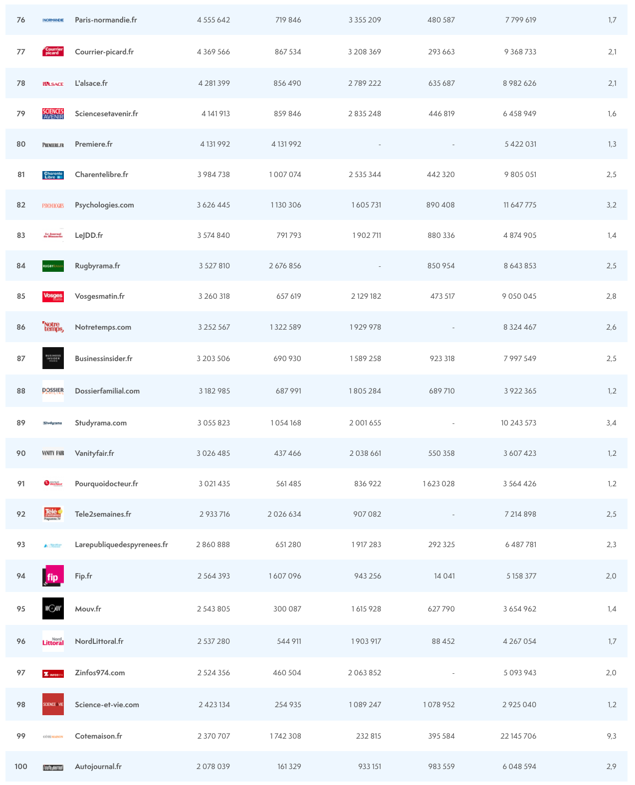The image size is (635, 785).
Task: Click the Notre Temps logo icon
Action: (x=53, y=327)
